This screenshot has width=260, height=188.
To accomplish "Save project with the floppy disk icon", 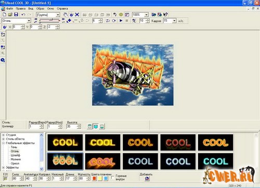I will pos(16,15).
